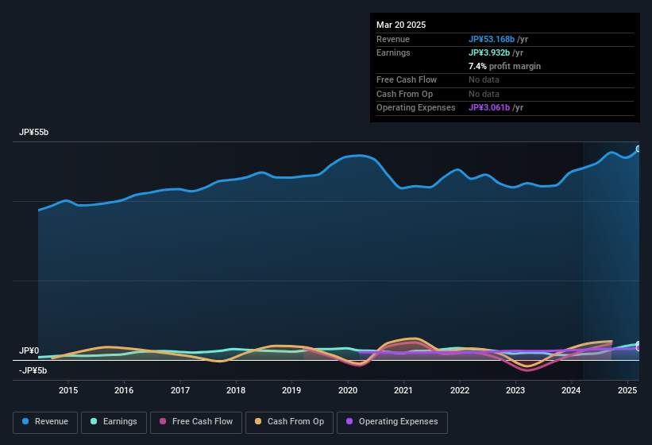Toggle the Free Cash Flow series
652x445 pixels.
tap(196, 422)
